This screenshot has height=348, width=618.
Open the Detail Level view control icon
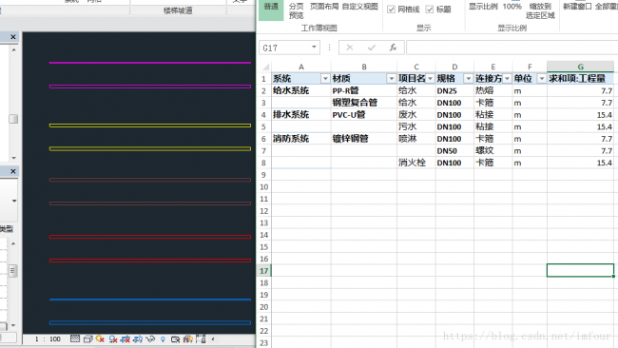[x=75, y=338]
